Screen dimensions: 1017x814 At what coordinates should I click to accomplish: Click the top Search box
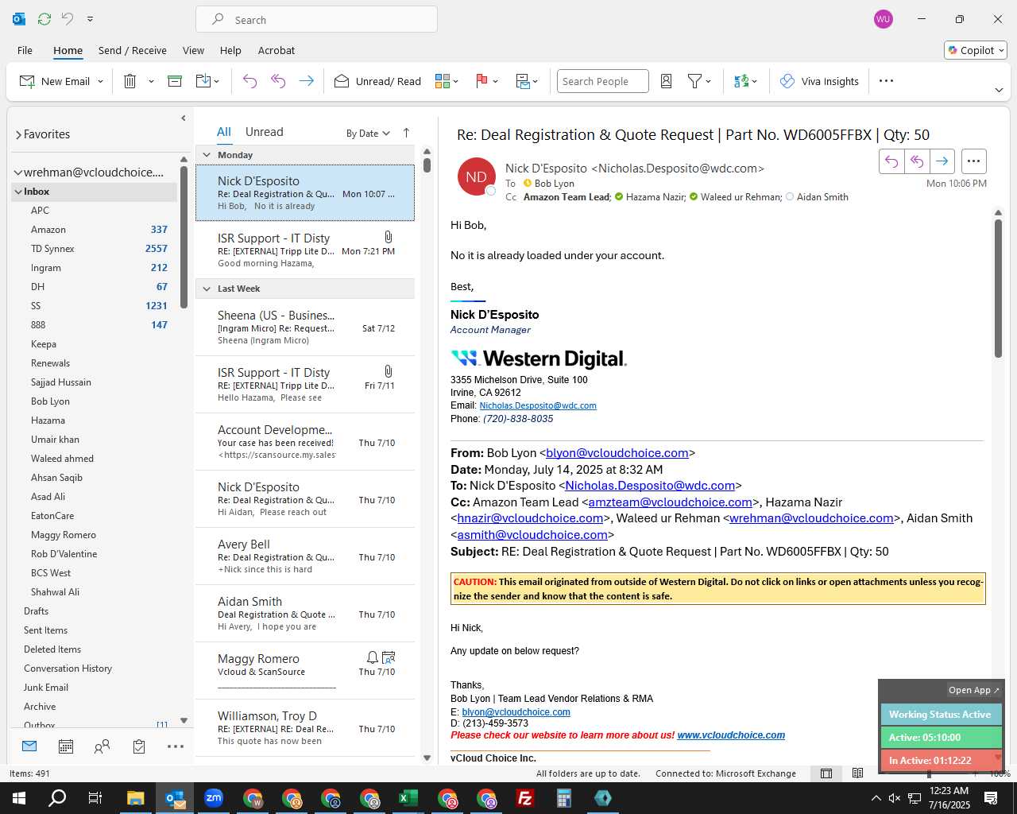[316, 20]
